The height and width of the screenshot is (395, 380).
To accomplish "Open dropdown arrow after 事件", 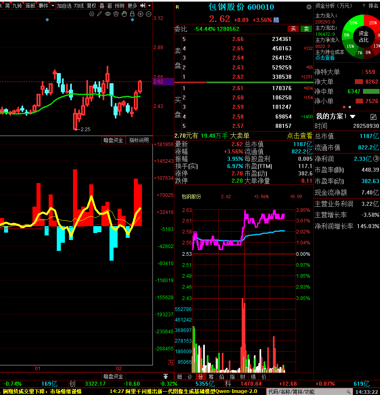I will (53, 6).
